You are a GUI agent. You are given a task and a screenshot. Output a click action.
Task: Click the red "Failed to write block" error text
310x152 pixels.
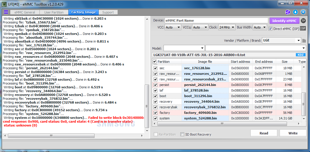116,118
